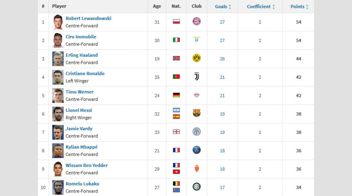Click the FC Barcelona club crest
The image size is (352, 196).
(196, 113)
